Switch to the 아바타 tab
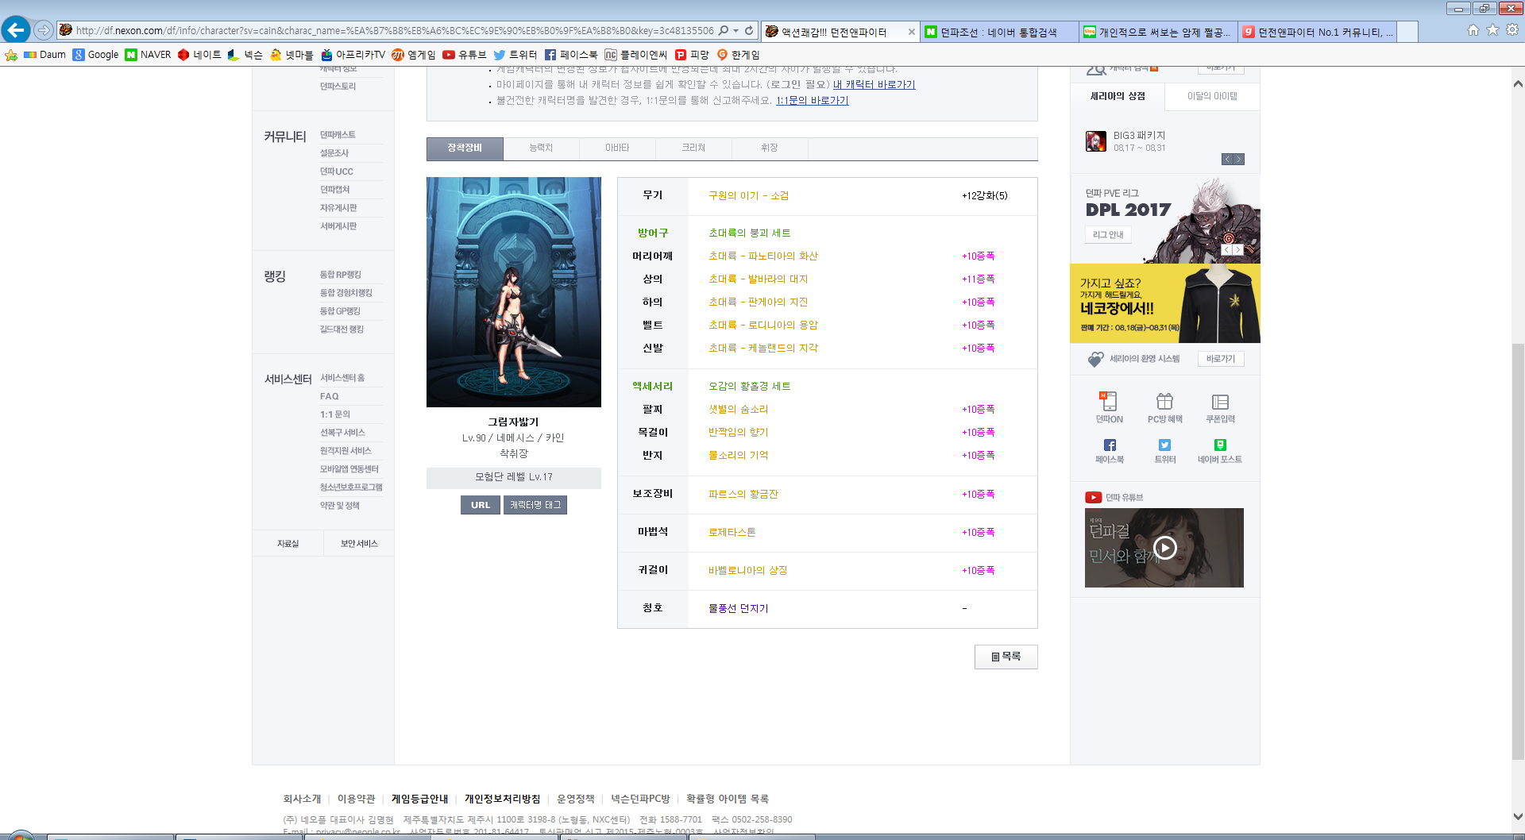 617,148
